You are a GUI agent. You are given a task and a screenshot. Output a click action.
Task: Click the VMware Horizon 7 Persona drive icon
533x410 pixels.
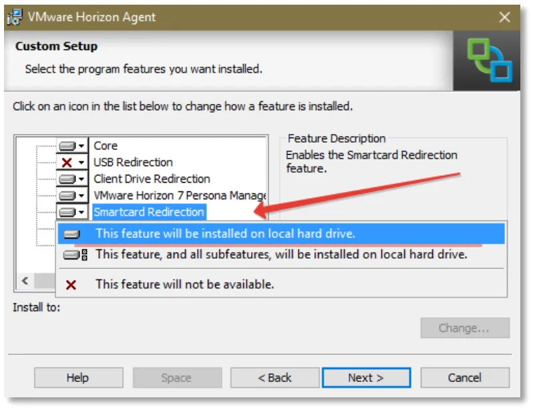[x=67, y=196]
